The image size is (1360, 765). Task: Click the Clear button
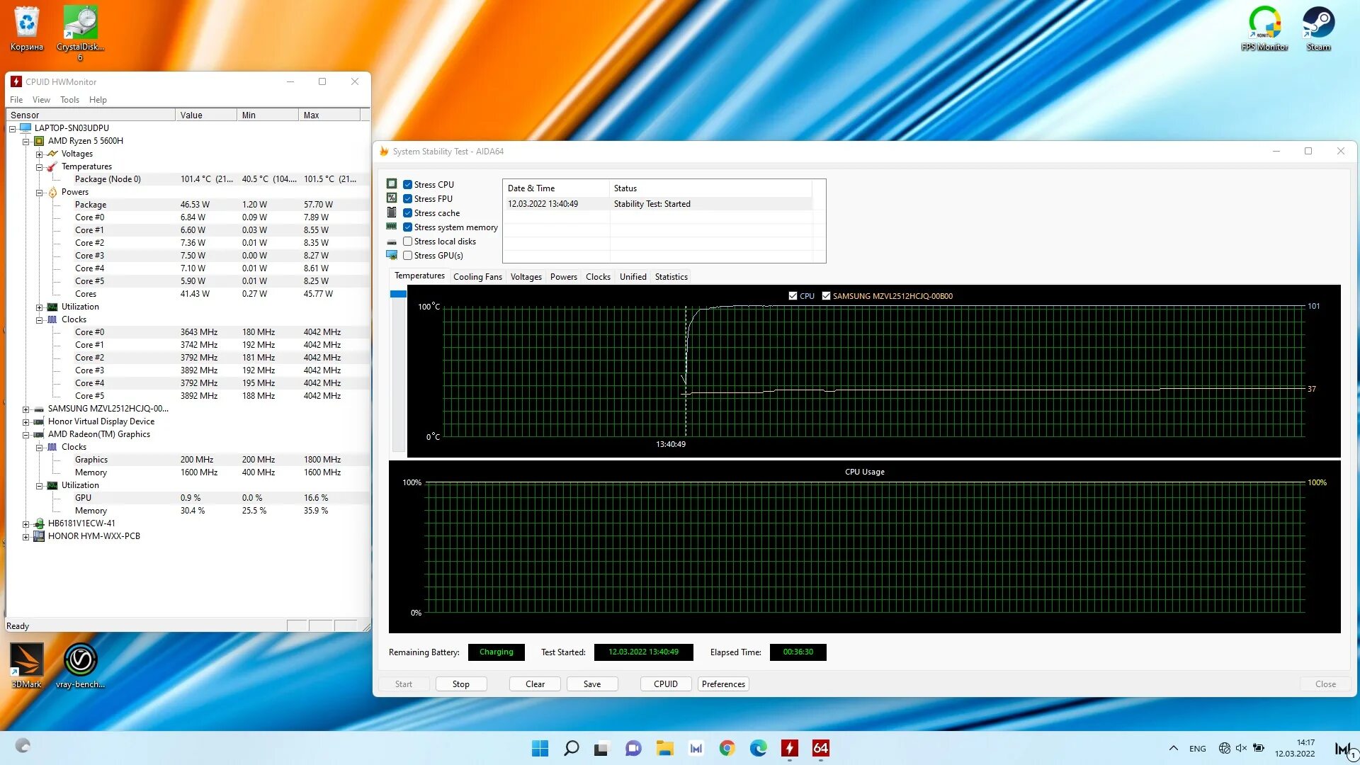point(535,684)
